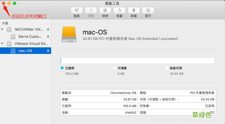Click the 0 KB purgeable value
The width and height of the screenshot is (225, 124).
[121, 74]
